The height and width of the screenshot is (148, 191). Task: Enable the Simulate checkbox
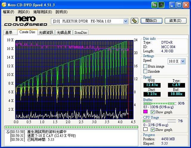coord(145,71)
